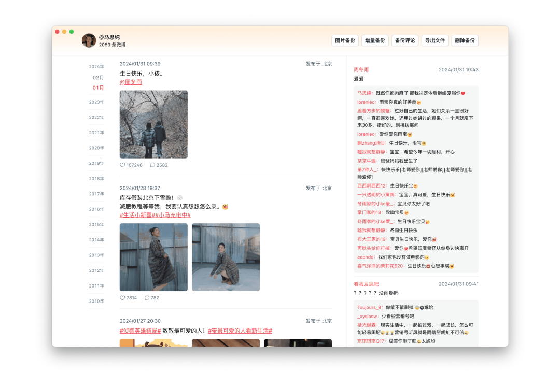This screenshot has width=560, height=373.
Task: Jump to 2010年 in timeline
Action: click(x=96, y=302)
